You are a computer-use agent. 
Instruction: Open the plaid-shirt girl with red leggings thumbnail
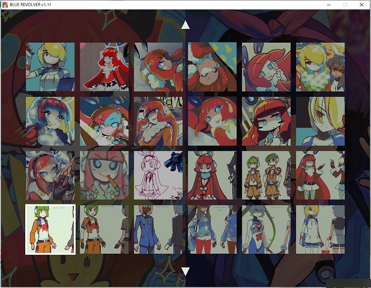213,230
